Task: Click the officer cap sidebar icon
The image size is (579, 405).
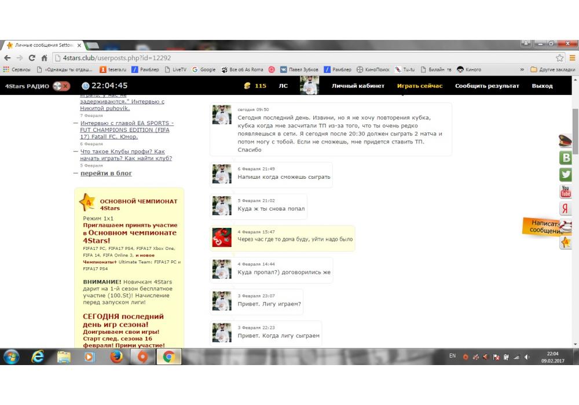Action: pyautogui.click(x=565, y=141)
